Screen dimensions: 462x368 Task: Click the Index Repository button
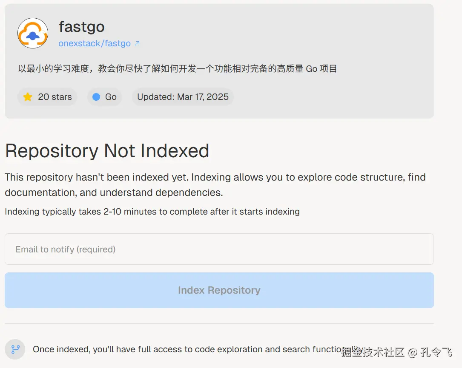[219, 290]
